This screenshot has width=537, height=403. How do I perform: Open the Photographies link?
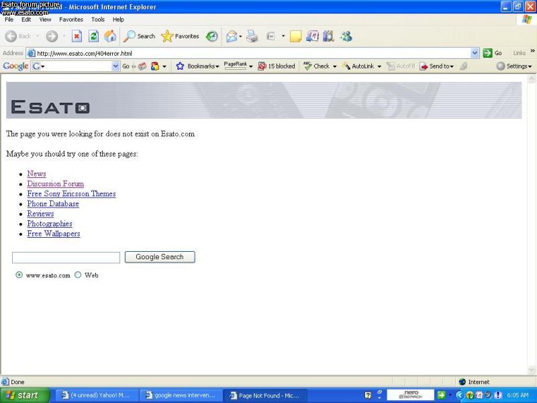(50, 224)
